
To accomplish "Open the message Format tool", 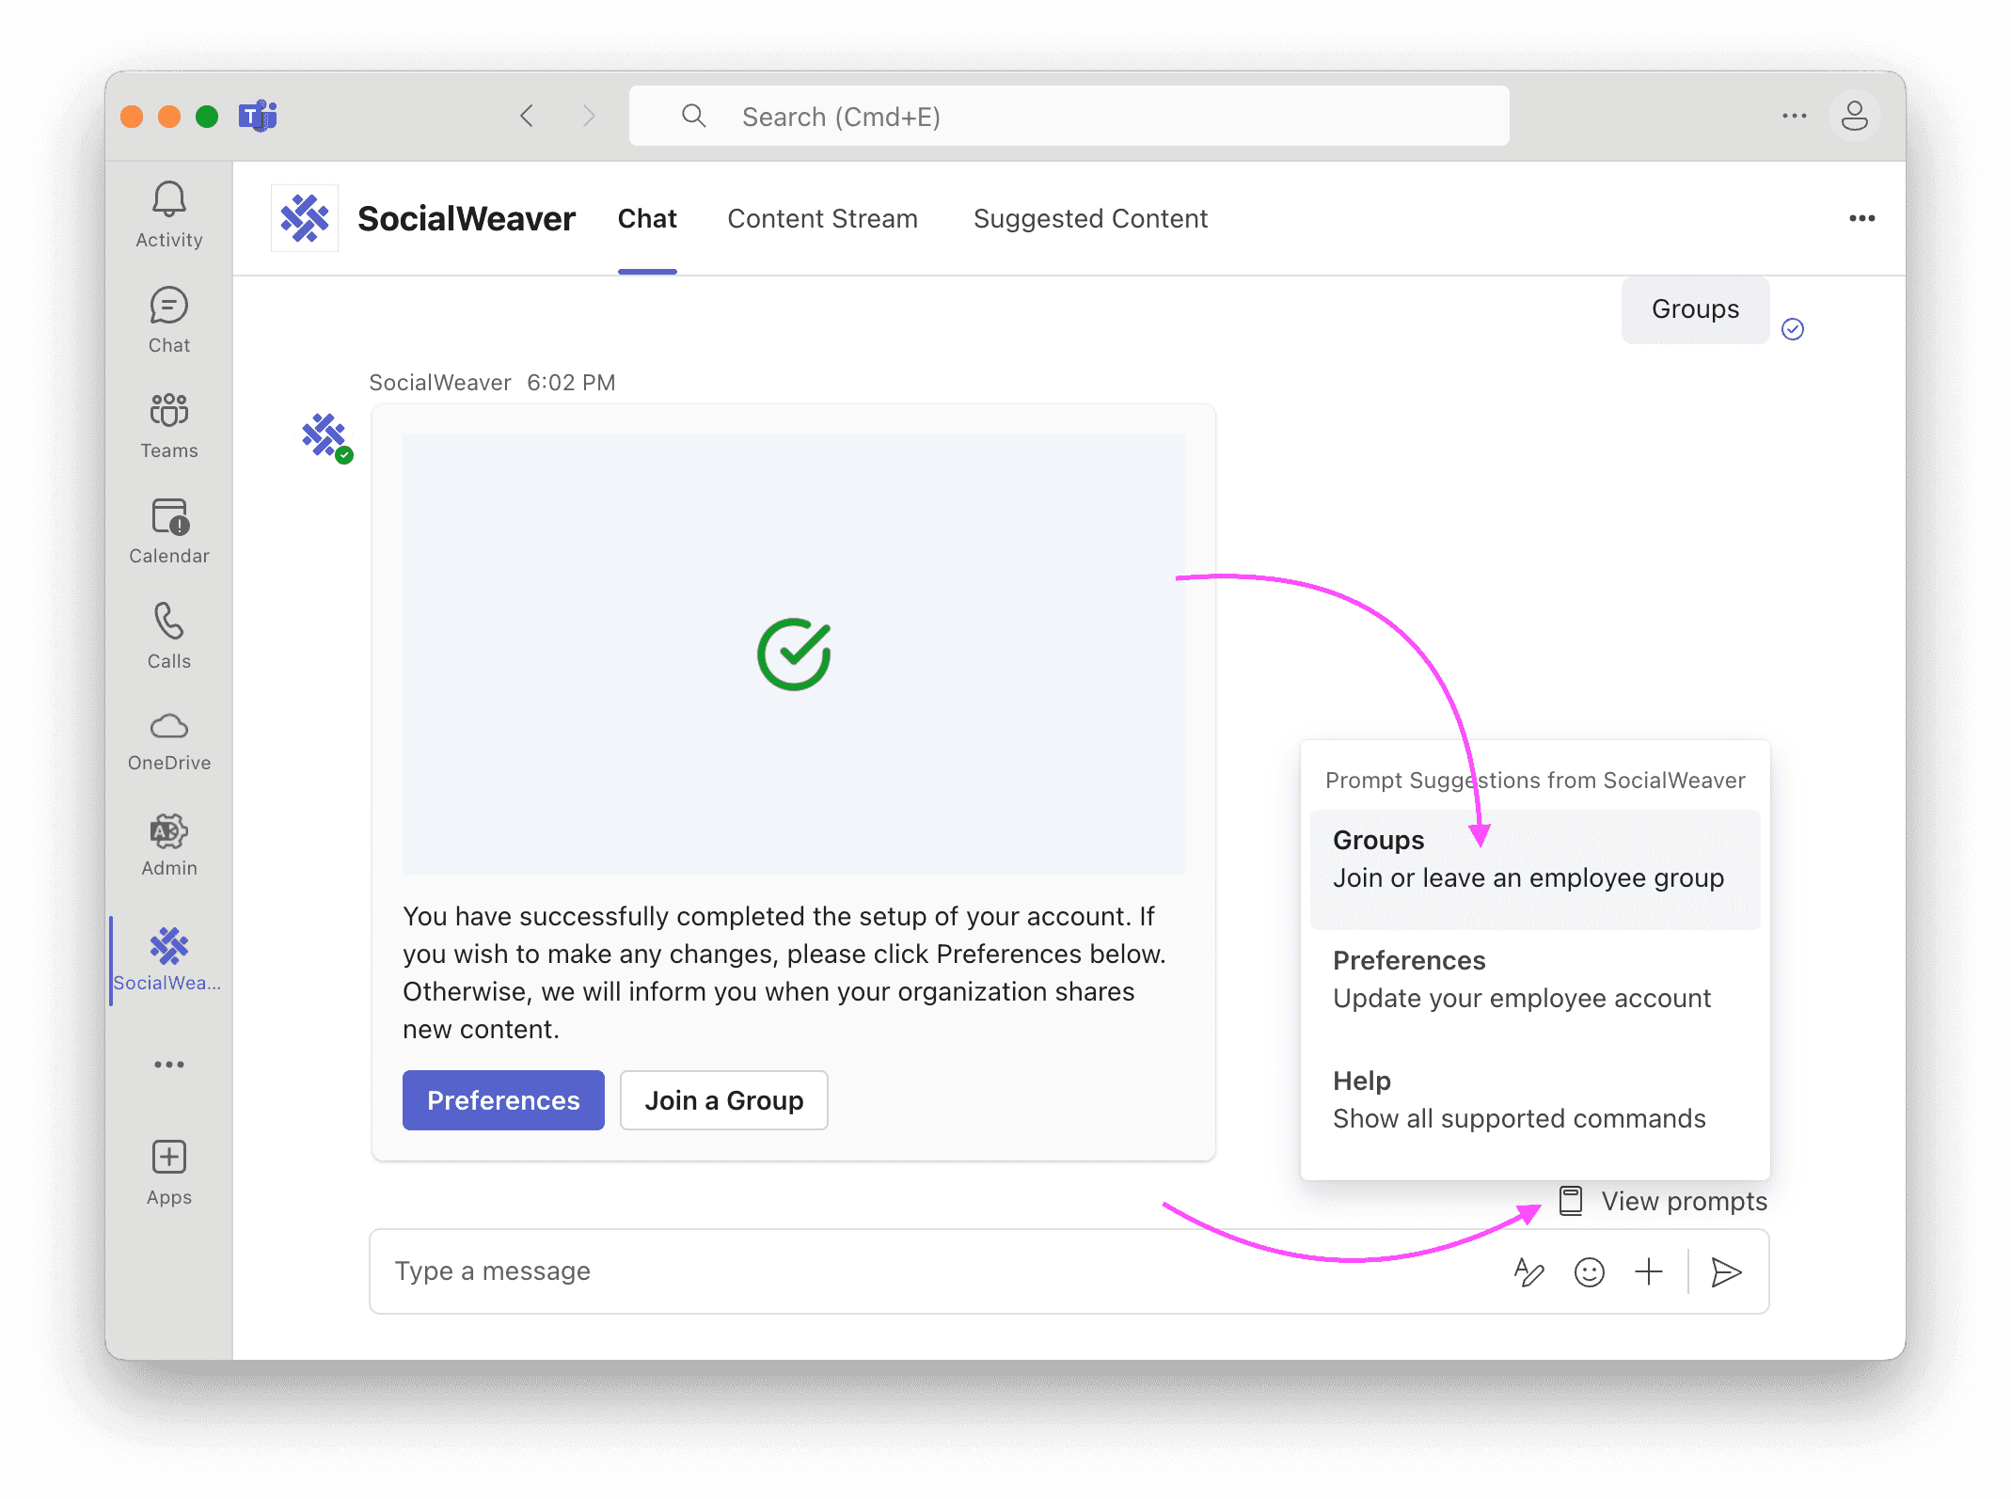I will pyautogui.click(x=1529, y=1272).
